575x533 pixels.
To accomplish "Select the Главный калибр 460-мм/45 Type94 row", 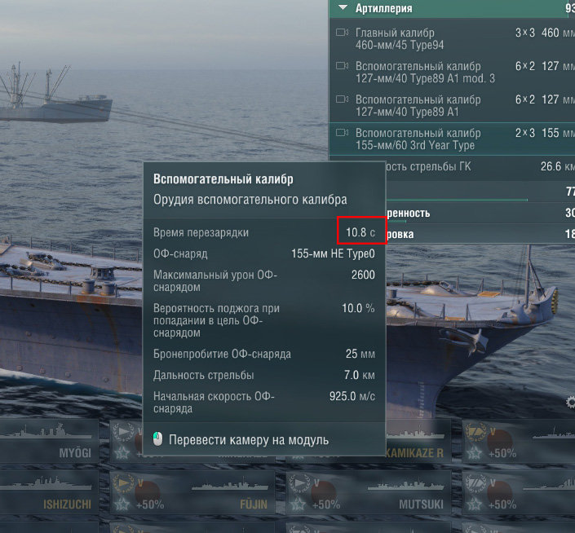I will click(452, 38).
